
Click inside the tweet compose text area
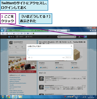click(50, 52)
